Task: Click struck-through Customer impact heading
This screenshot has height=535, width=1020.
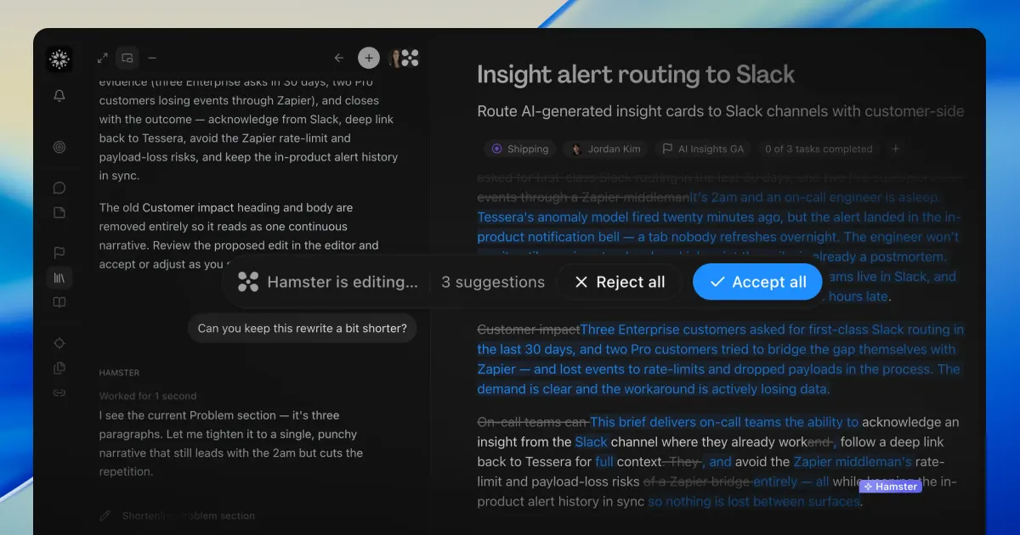Action: point(528,329)
